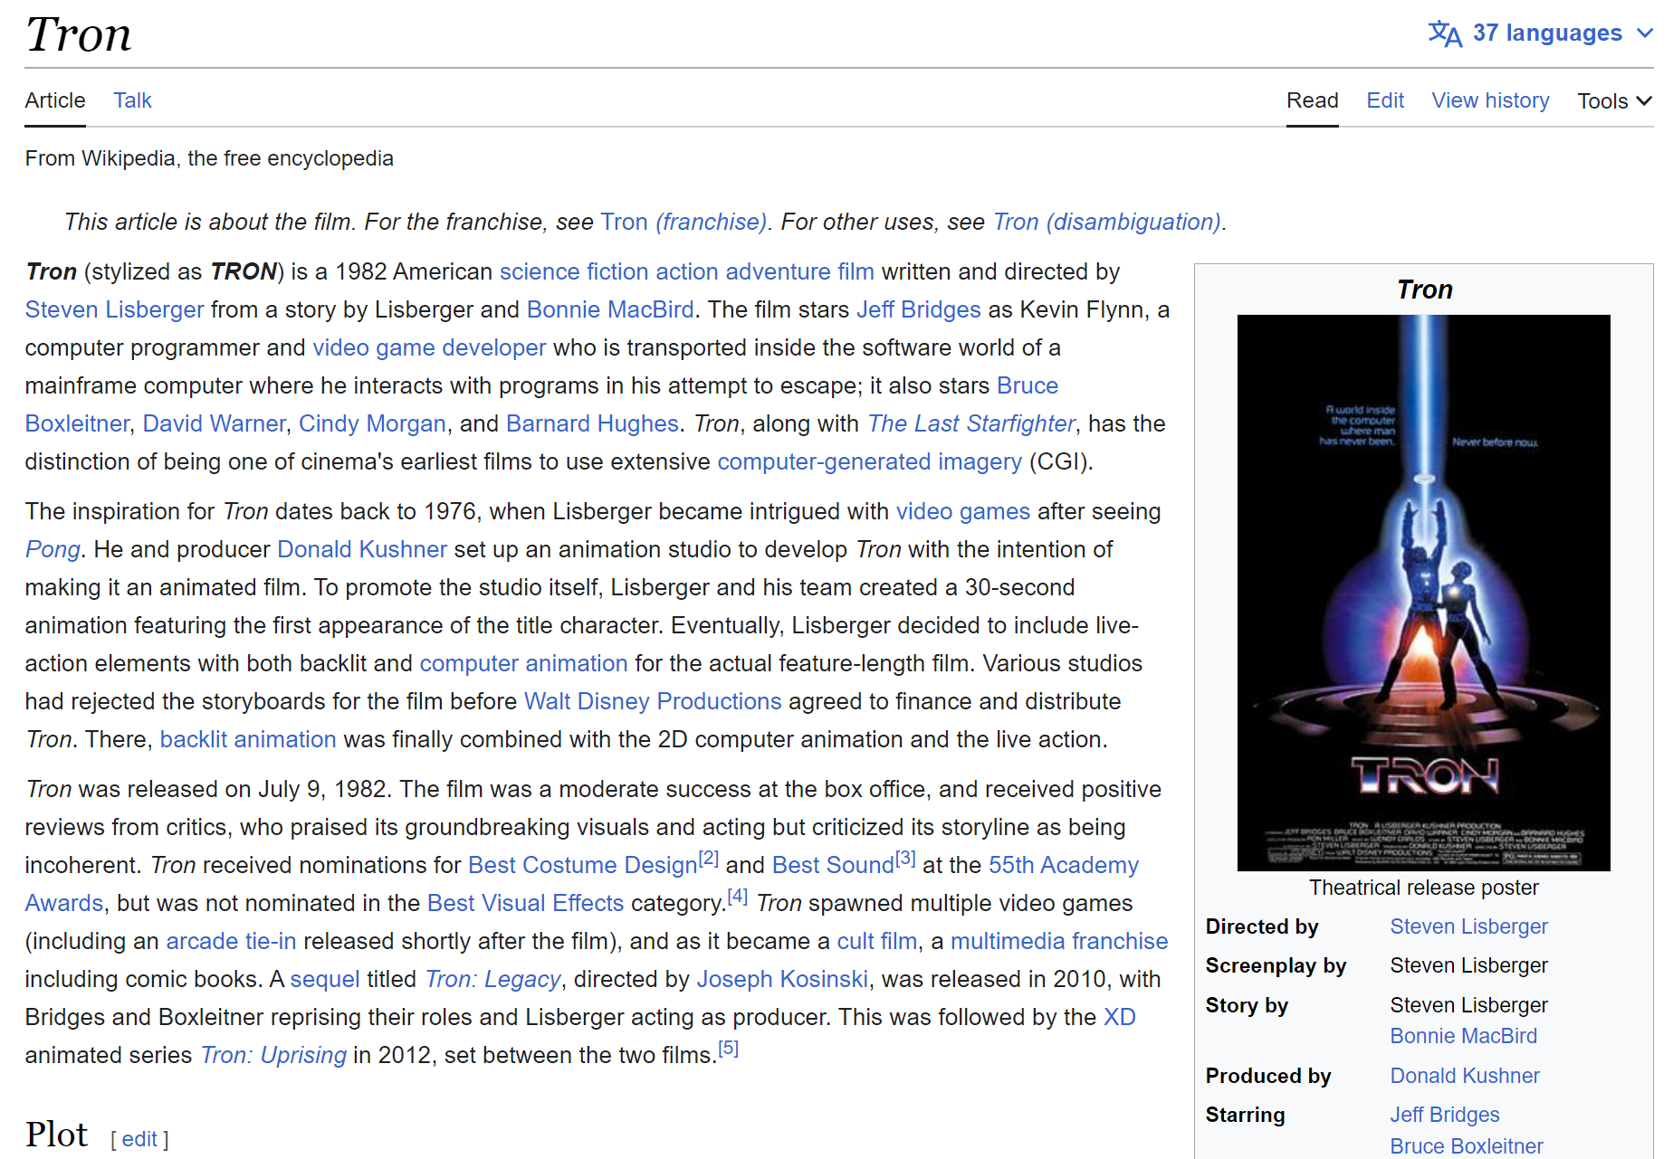
Task: Open the video game developer link
Action: (x=429, y=347)
